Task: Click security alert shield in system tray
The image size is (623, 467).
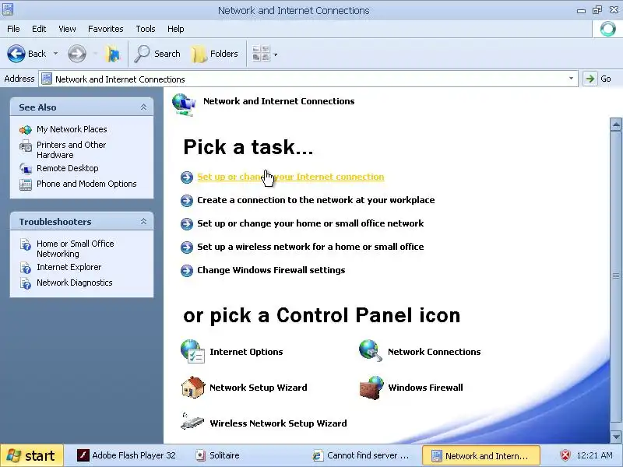Action: pos(565,455)
